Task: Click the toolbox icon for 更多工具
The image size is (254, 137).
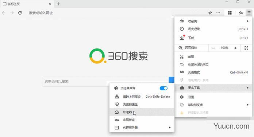Action: [x=182, y=88]
